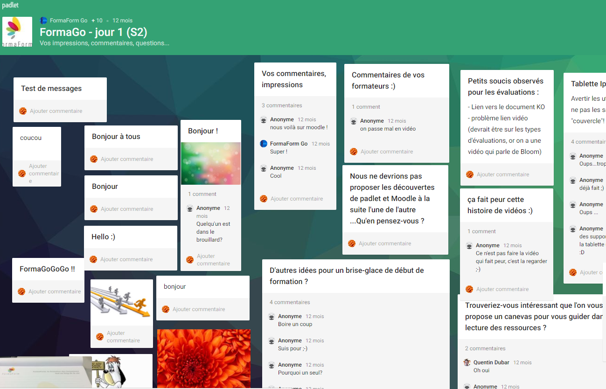Click the 2 commentaires label under canevas post
Image resolution: width=606 pixels, height=389 pixels.
point(485,348)
